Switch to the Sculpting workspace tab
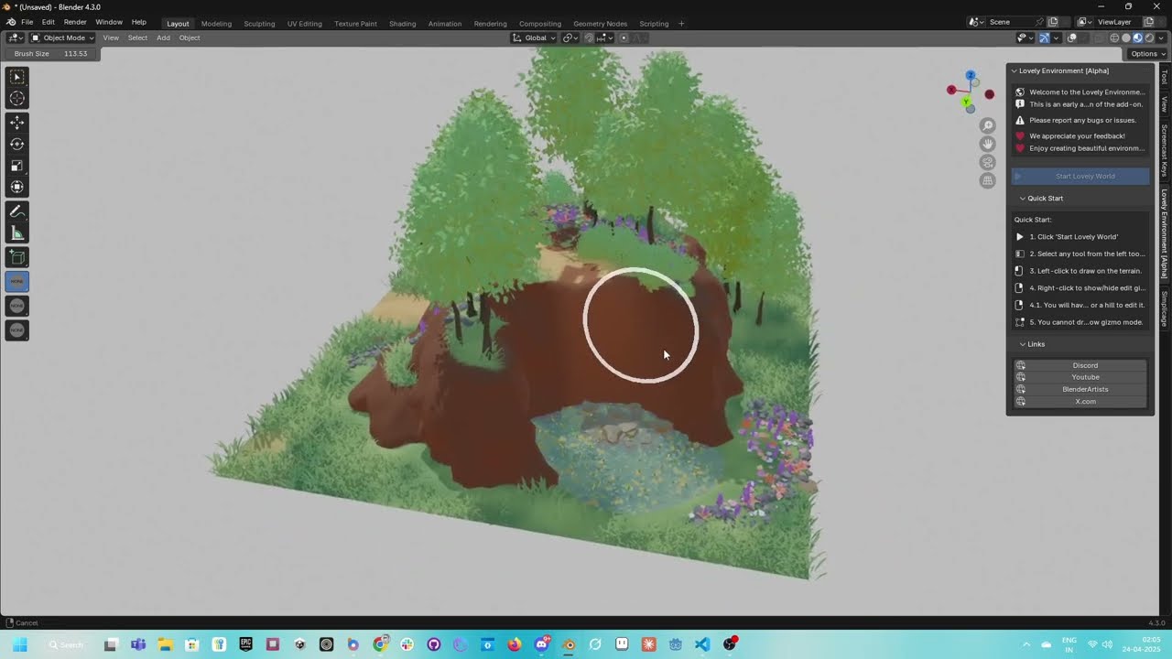This screenshot has height=659, width=1172. coord(259,24)
